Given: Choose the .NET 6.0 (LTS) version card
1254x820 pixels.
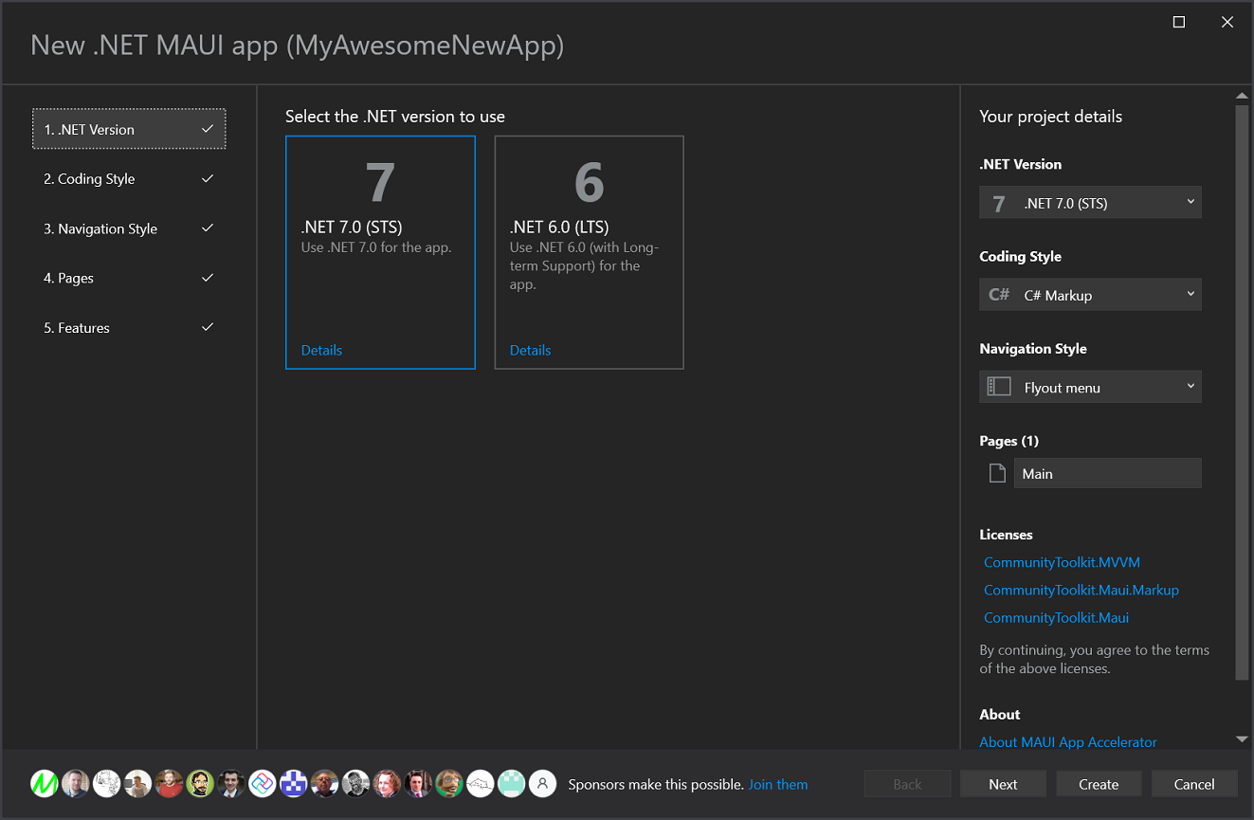Looking at the screenshot, I should pos(589,252).
